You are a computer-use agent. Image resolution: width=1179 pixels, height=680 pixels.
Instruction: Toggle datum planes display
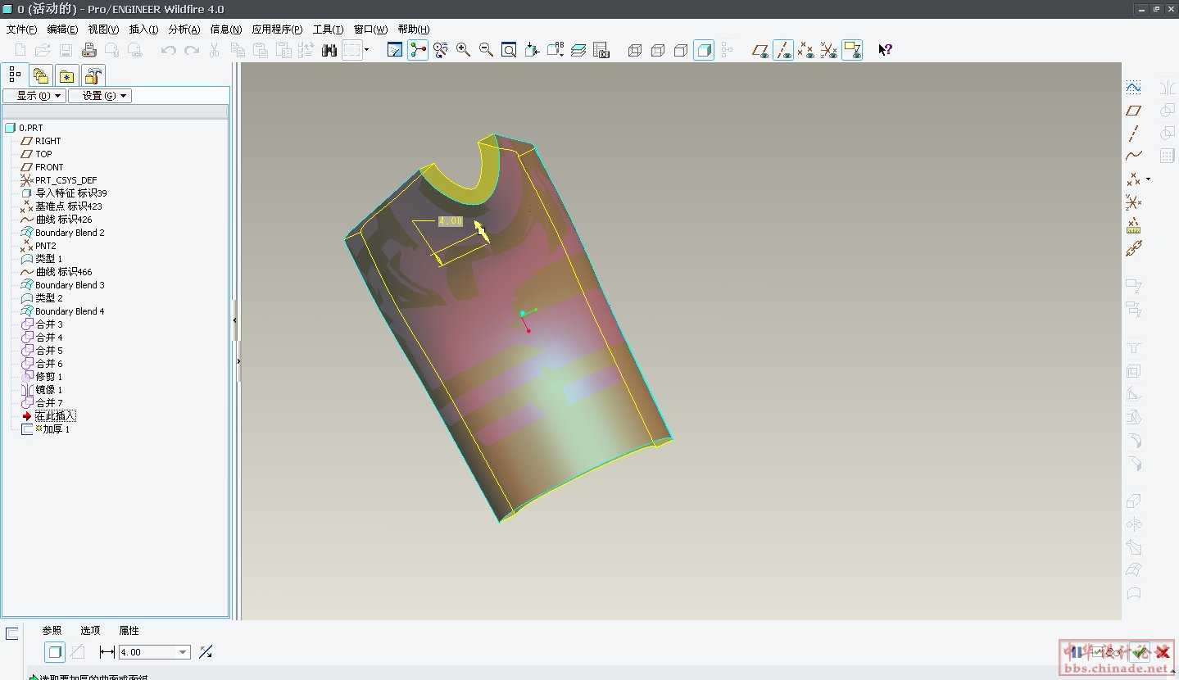[760, 50]
